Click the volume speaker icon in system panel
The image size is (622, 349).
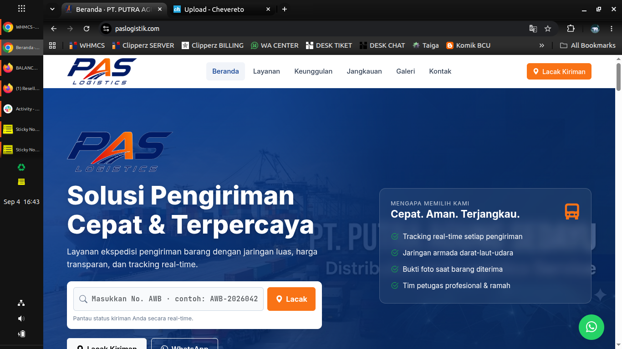click(x=21, y=319)
